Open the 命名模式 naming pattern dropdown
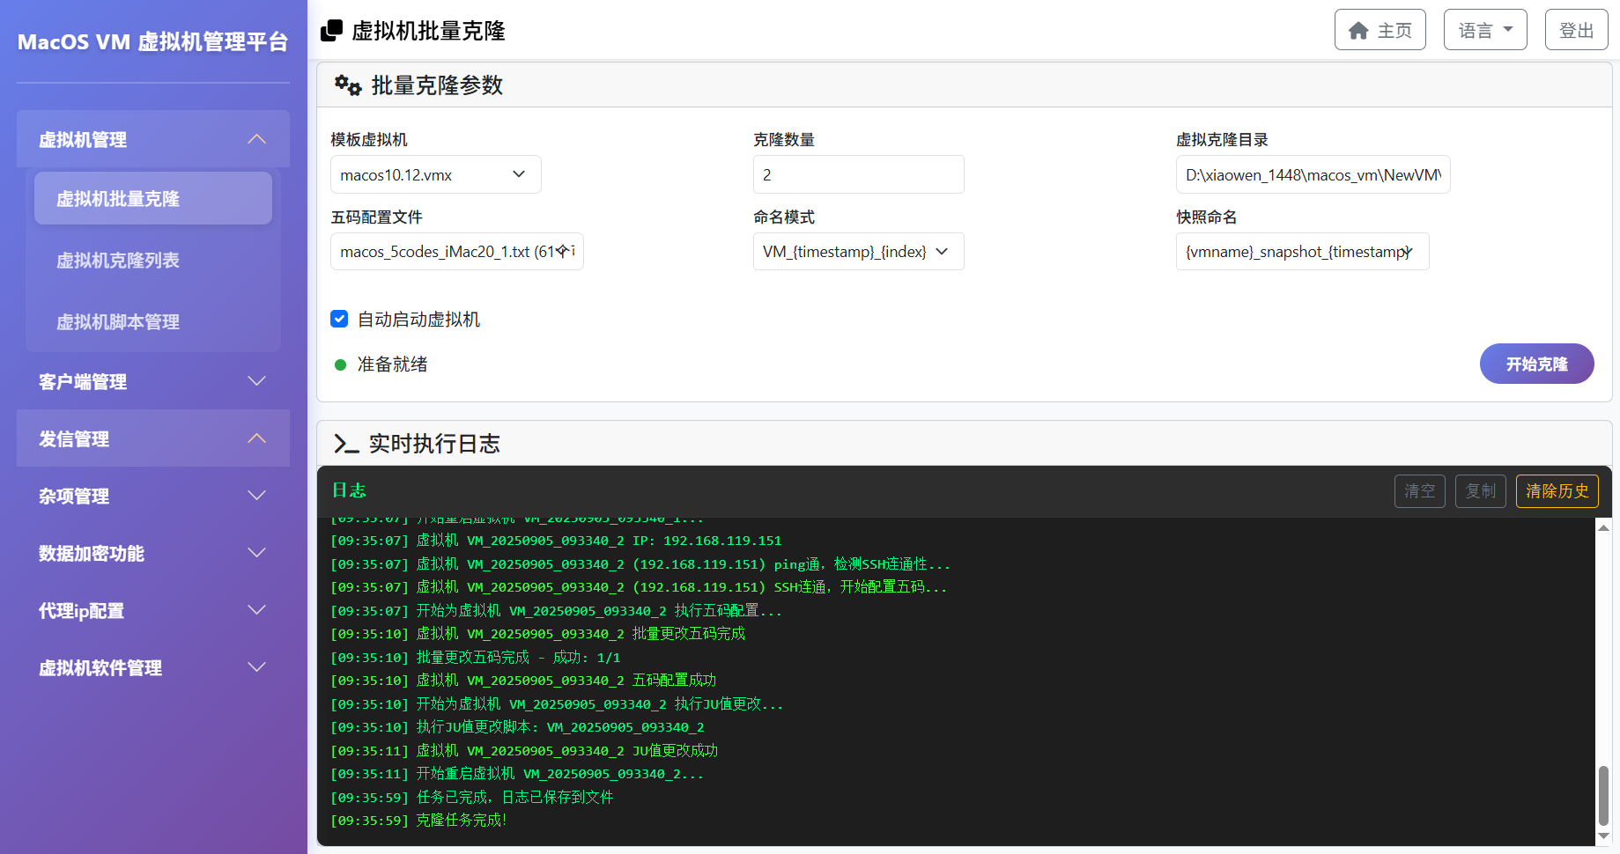Screen dimensions: 1620x854 coord(858,252)
